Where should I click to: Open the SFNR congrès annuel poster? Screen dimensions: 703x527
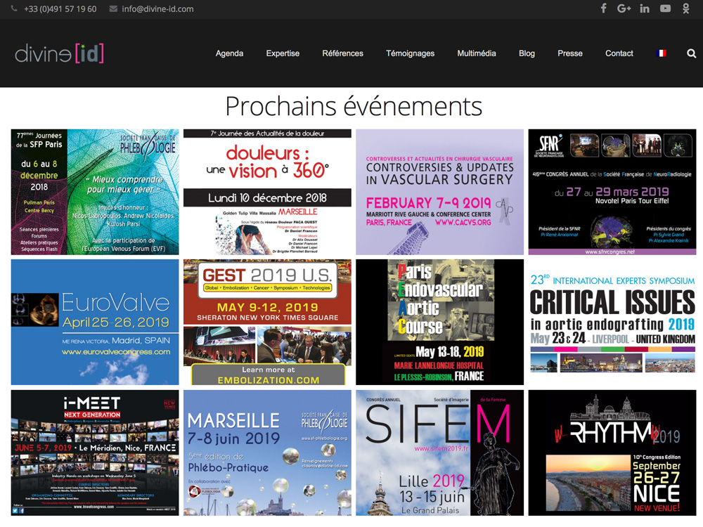[x=612, y=193]
